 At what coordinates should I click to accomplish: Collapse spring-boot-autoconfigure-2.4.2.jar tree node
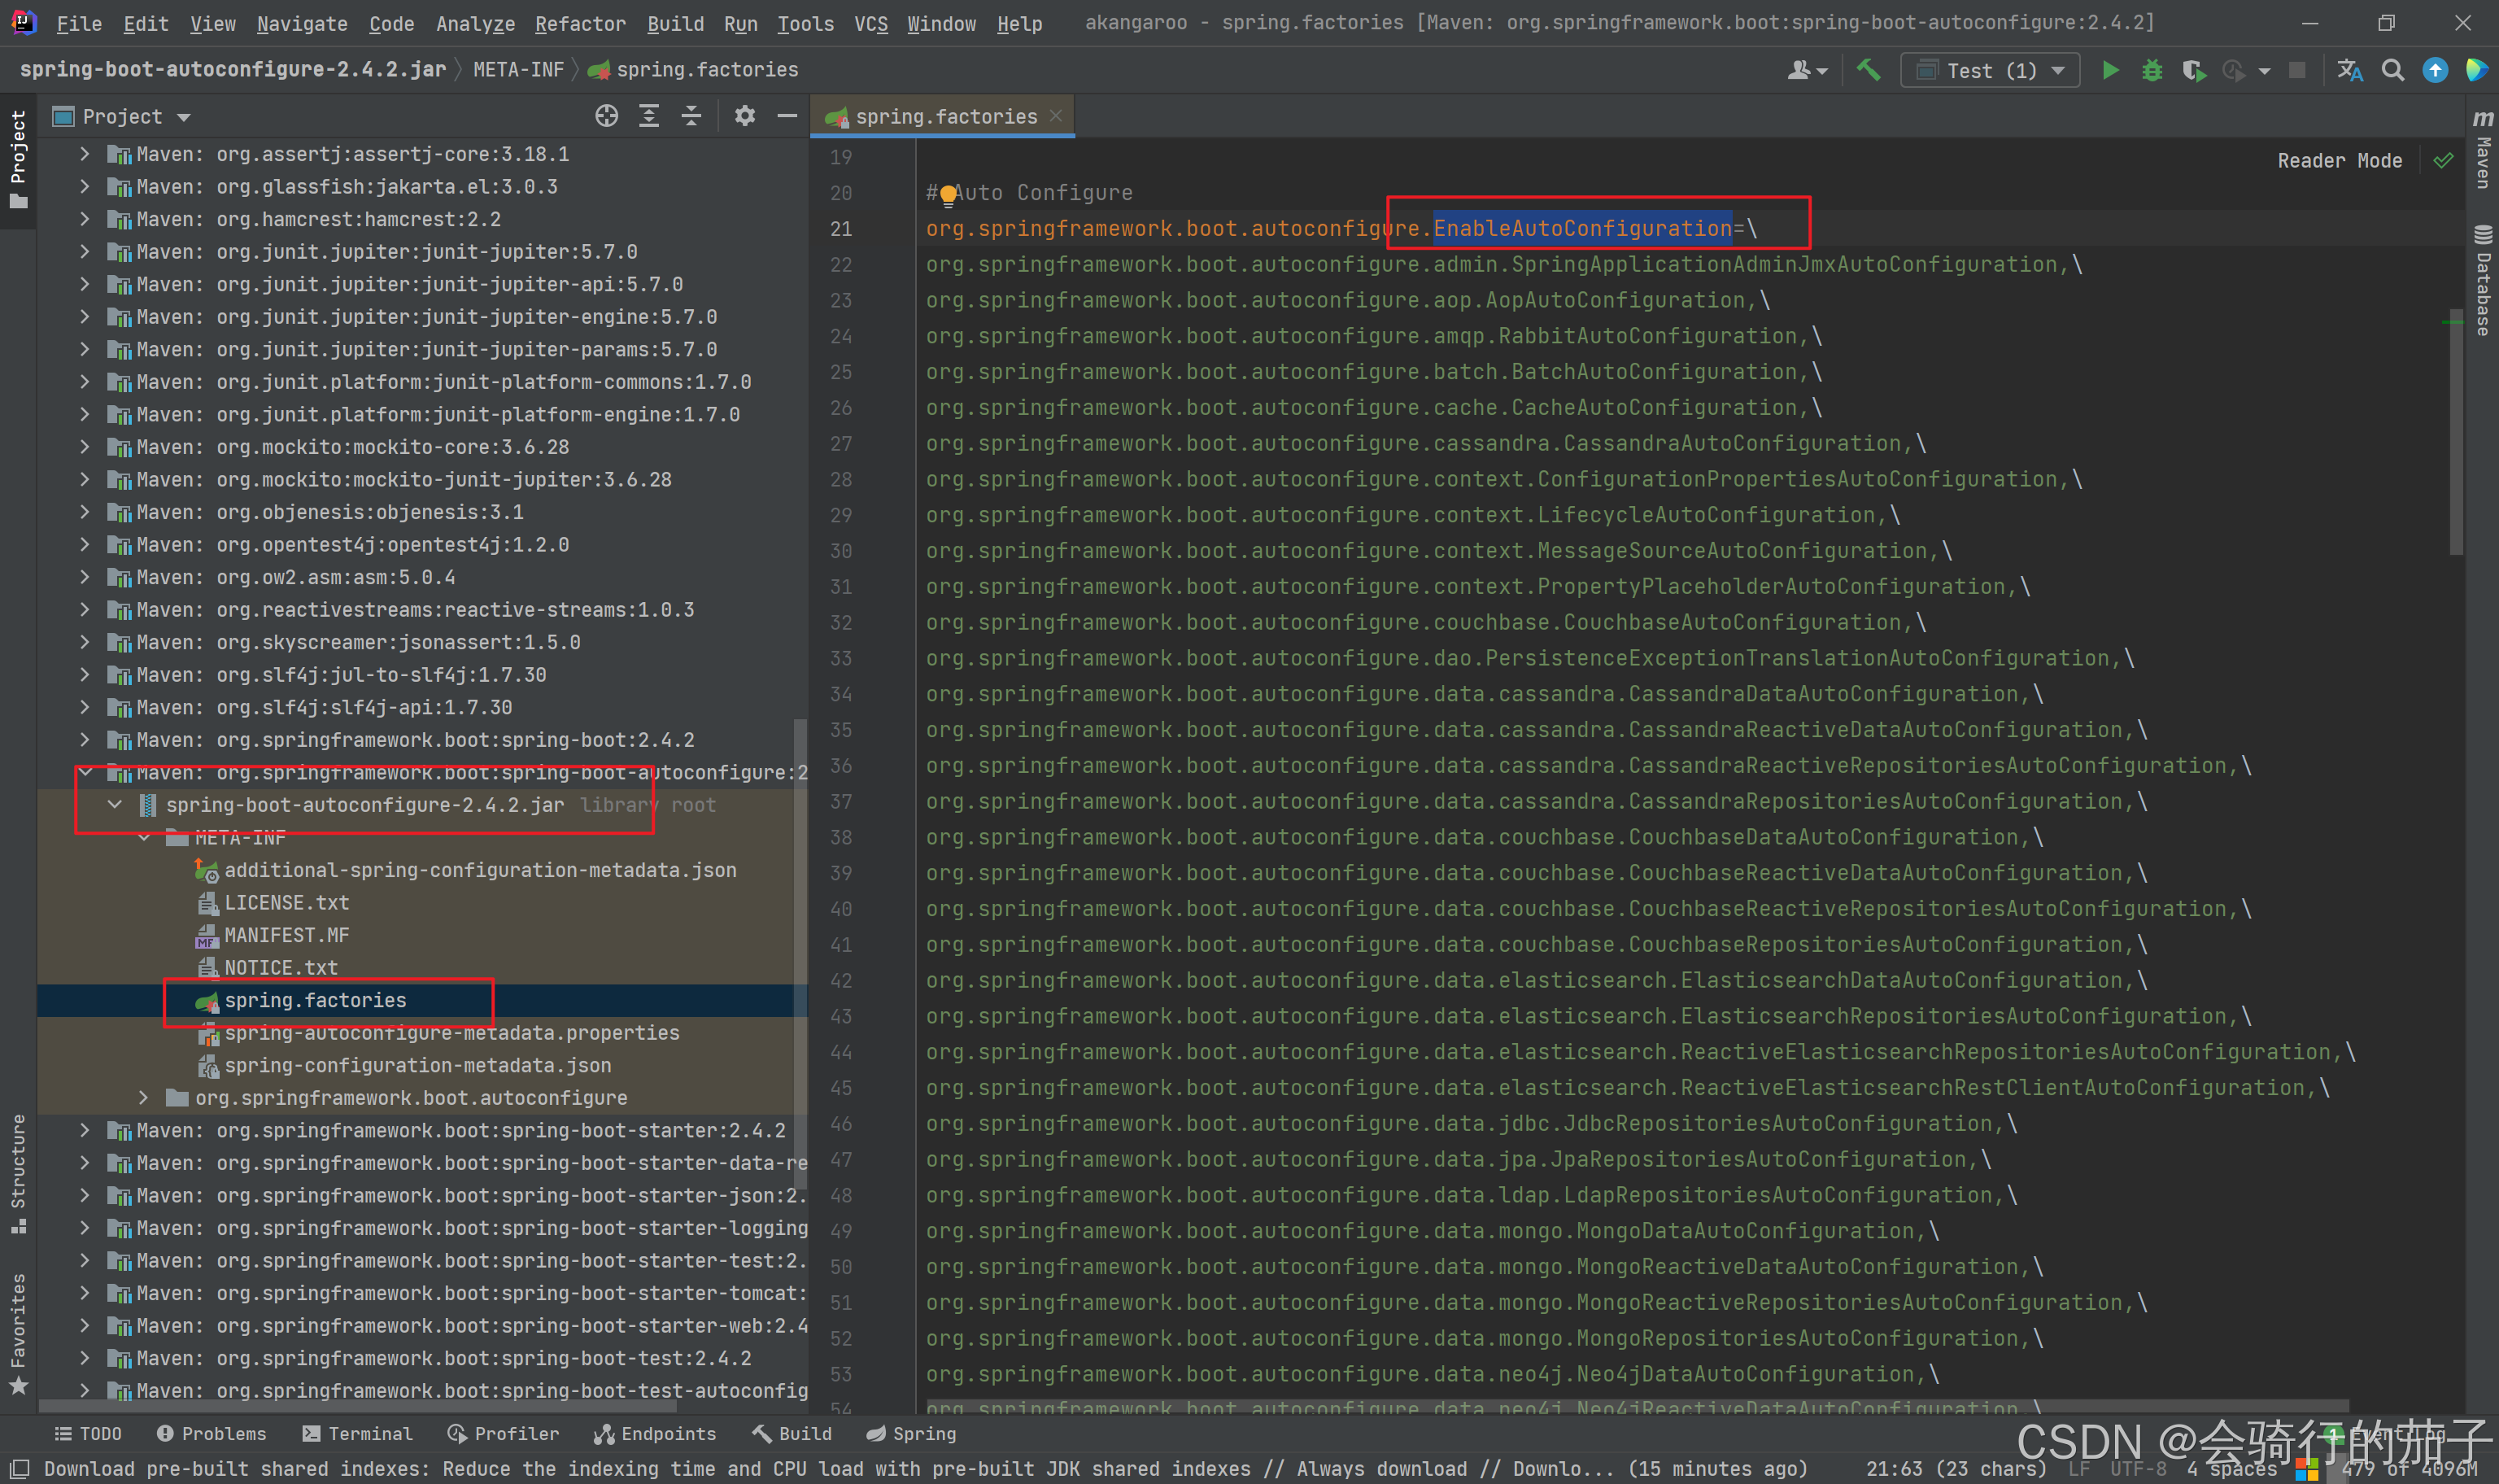coord(115,805)
